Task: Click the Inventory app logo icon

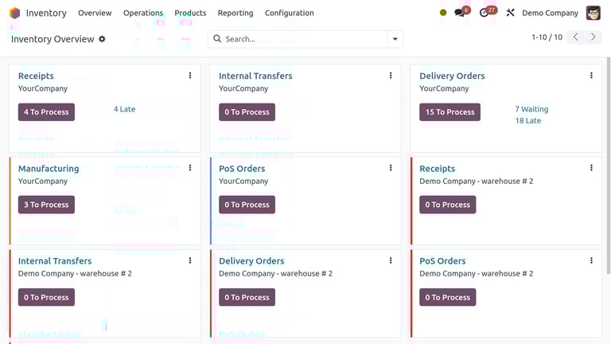Action: coord(15,13)
